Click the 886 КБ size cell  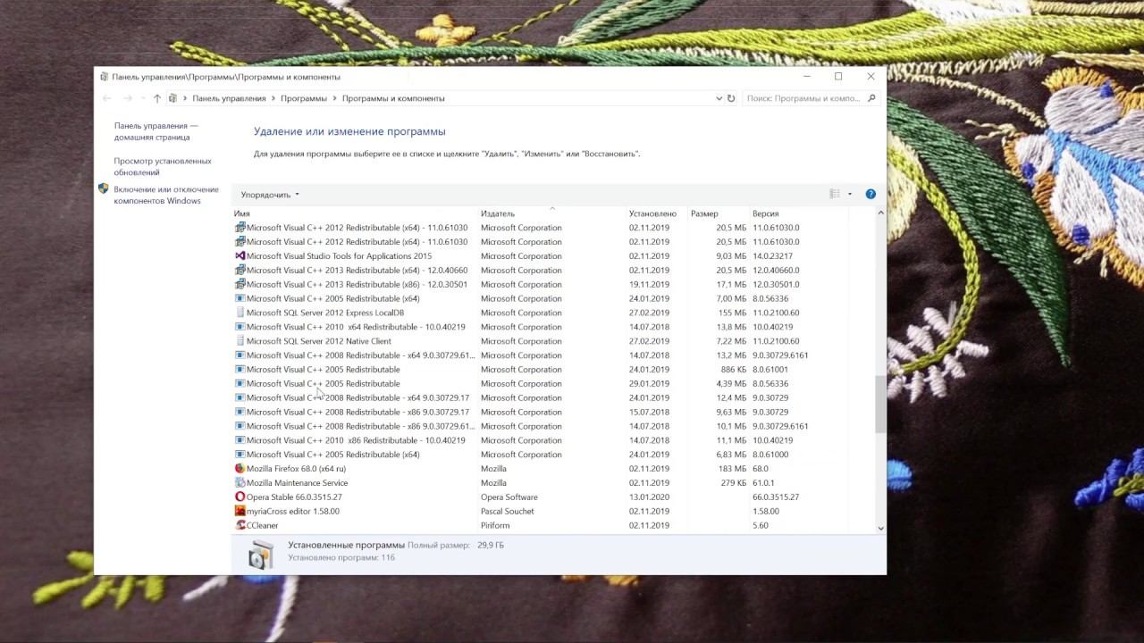[733, 370]
